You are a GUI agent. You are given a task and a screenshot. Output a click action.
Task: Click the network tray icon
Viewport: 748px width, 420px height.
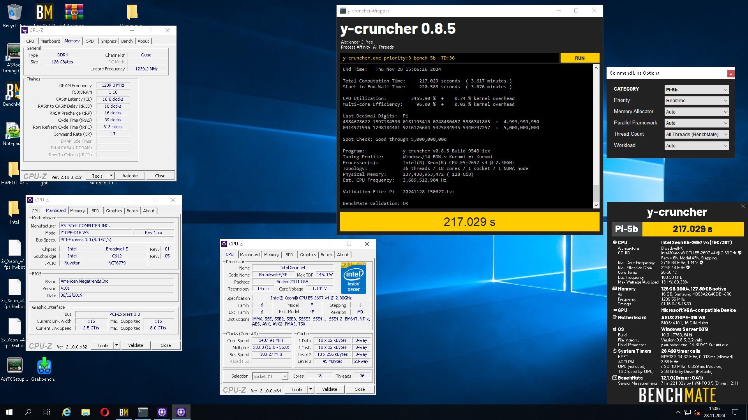tap(688, 412)
